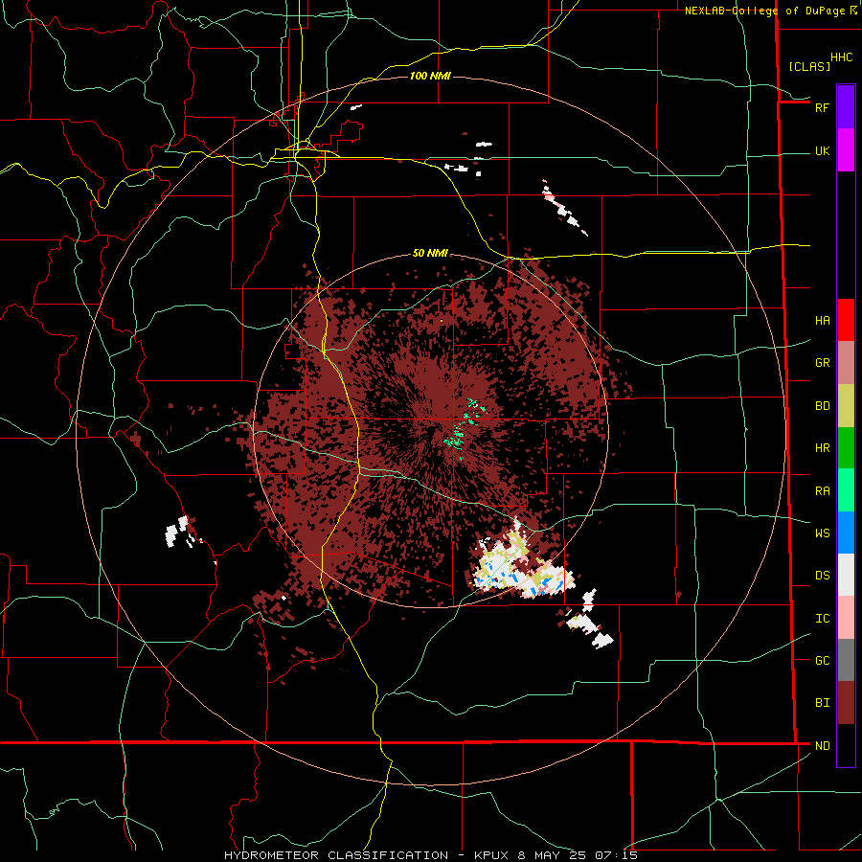This screenshot has width=862, height=862.
Task: Click the black ND legend swatch
Action: [x=846, y=745]
